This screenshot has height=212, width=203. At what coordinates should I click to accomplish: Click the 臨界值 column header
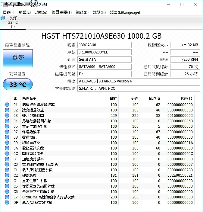click(x=151, y=98)
